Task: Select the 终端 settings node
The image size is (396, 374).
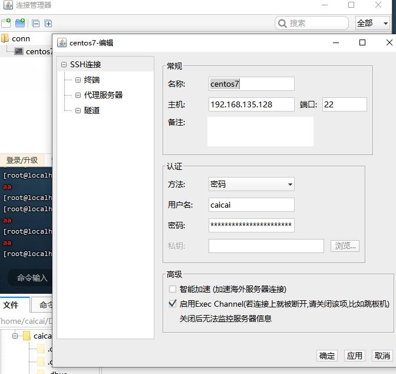Action: 92,80
